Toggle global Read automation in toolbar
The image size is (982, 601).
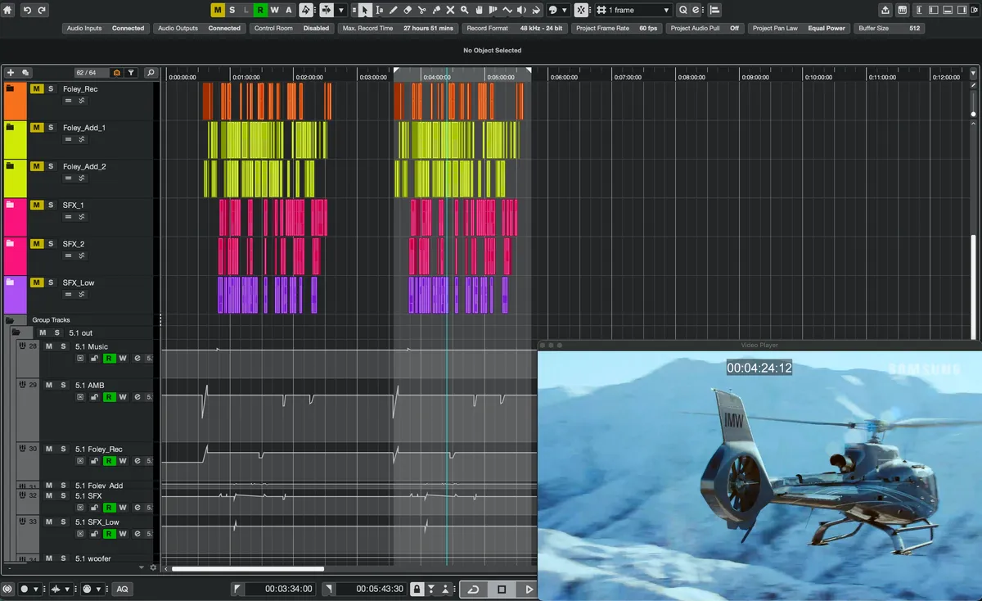[260, 10]
